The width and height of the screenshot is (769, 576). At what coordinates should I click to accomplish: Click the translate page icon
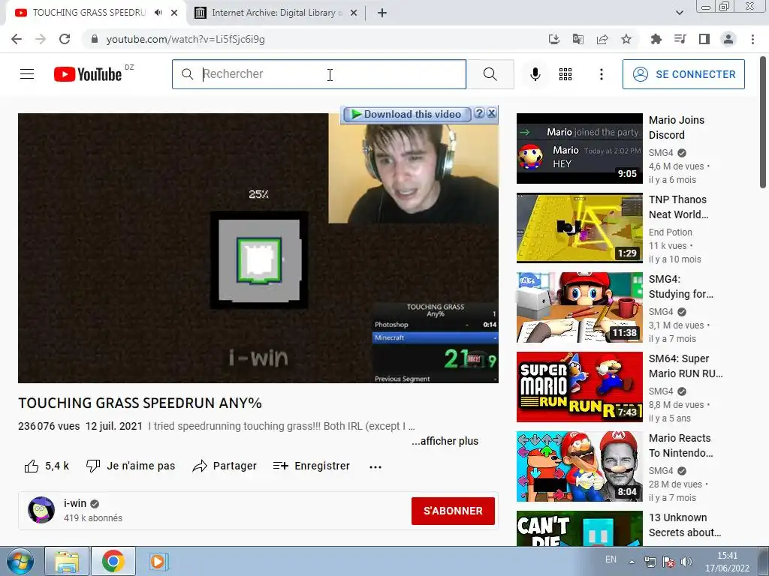[578, 39]
